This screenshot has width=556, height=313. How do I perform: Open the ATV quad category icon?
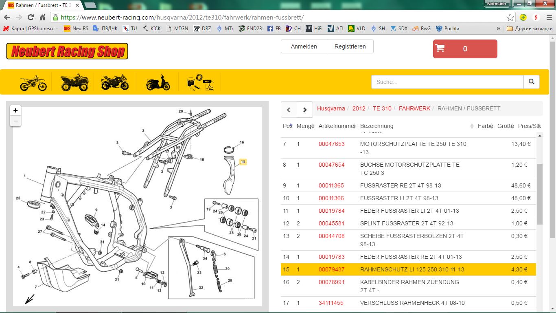74,82
